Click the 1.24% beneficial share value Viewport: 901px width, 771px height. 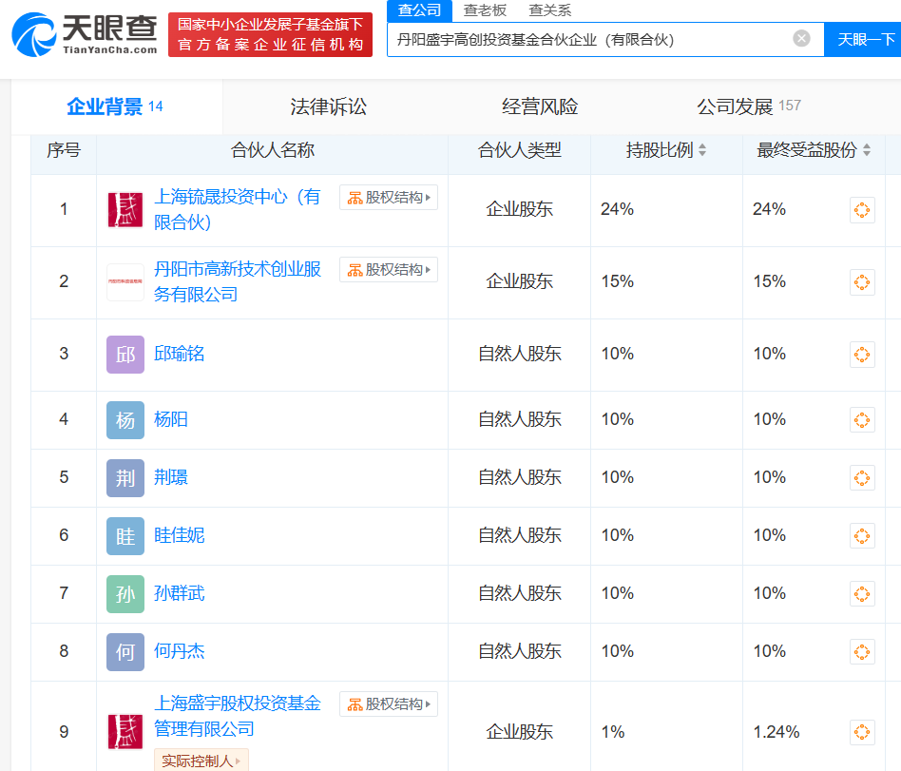(x=776, y=732)
